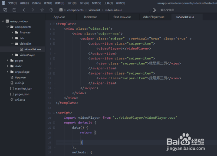Viewport: 217px width, 156px height.
Task: Collapse the components folder
Action: click(8, 27)
